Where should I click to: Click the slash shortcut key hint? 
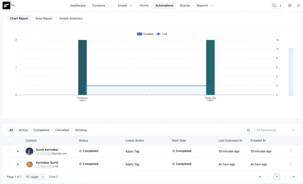pyautogui.click(x=280, y=6)
